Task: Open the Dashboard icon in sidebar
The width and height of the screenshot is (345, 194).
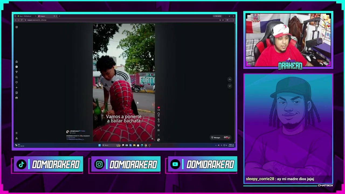Action: (x=16, y=93)
